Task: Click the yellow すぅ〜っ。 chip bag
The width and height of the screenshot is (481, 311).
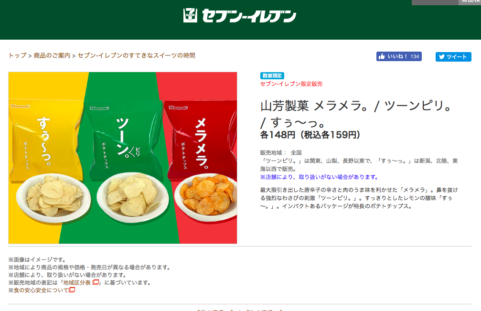Action: 46,140
